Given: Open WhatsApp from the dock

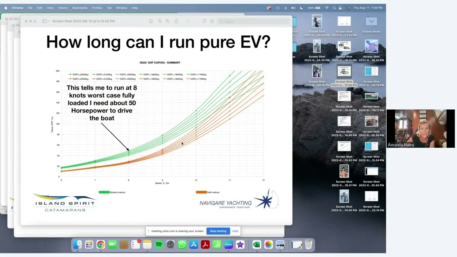Looking at the screenshot, I should 182,245.
